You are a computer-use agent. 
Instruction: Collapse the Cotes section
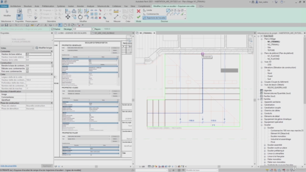[x=52, y=75]
